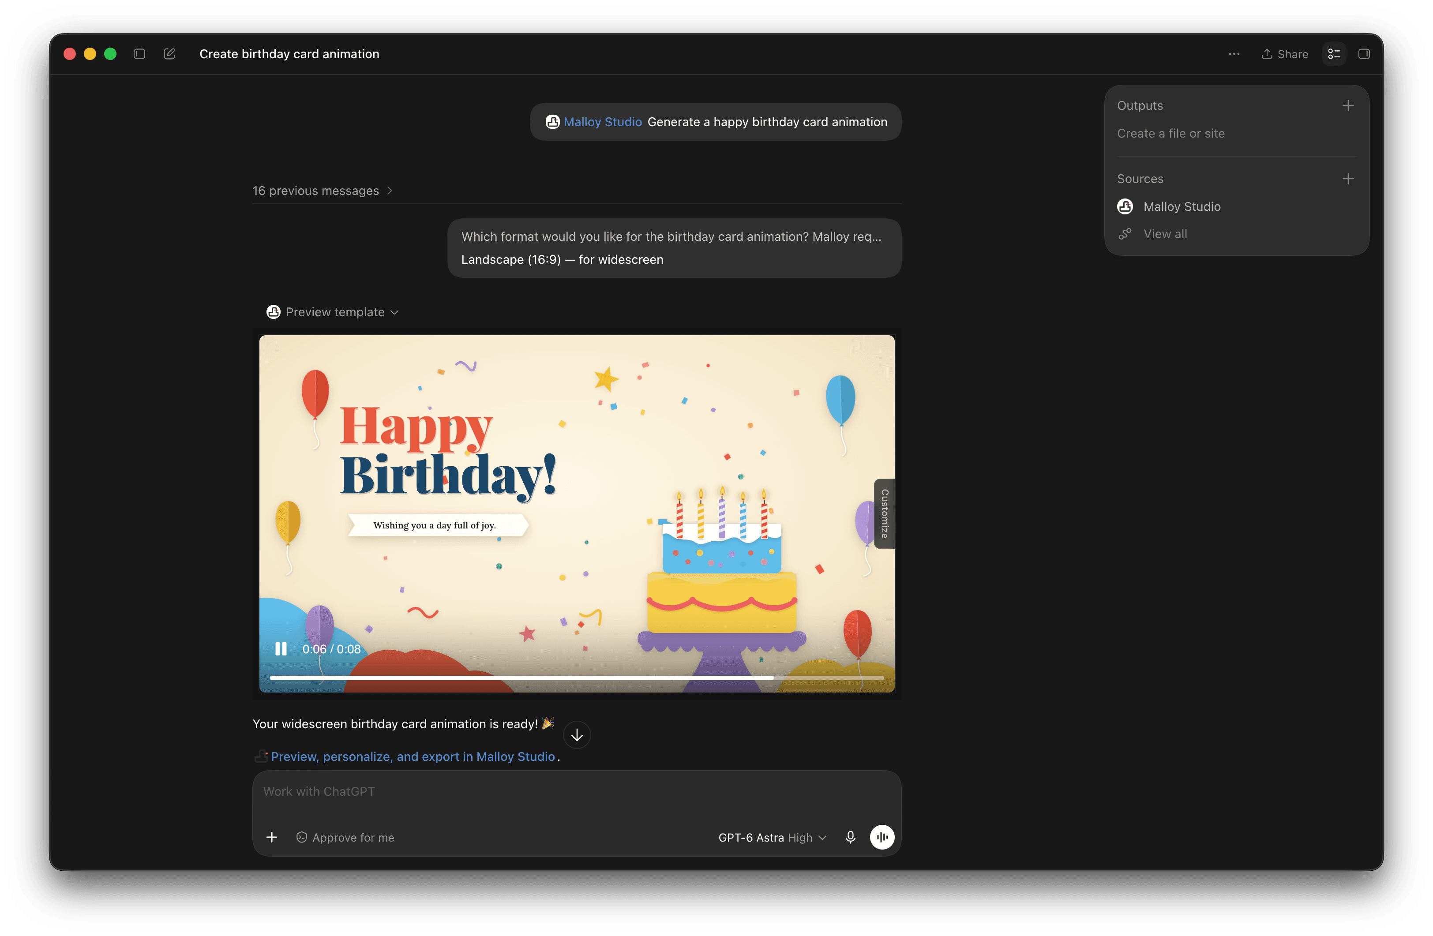1433x936 pixels.
Task: Click the chat title Create birthday card animation
Action: [289, 53]
